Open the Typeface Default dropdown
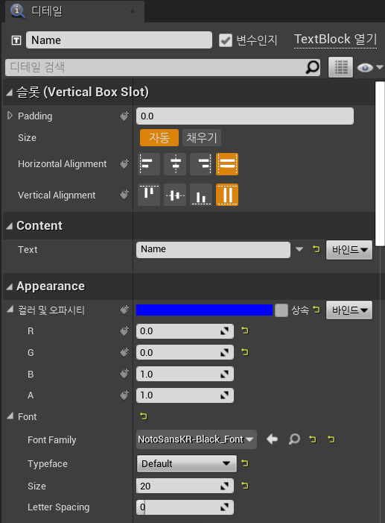The width and height of the screenshot is (385, 523). pos(186,463)
